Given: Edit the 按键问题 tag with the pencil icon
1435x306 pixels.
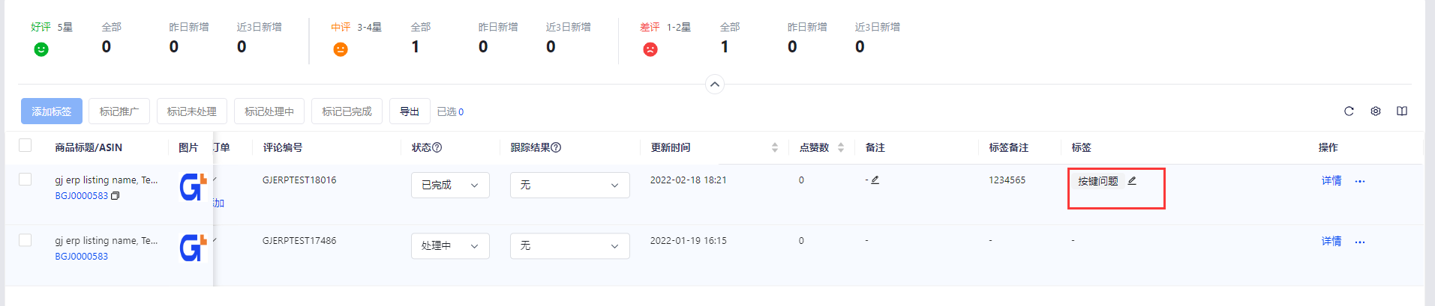Looking at the screenshot, I should pyautogui.click(x=1132, y=181).
